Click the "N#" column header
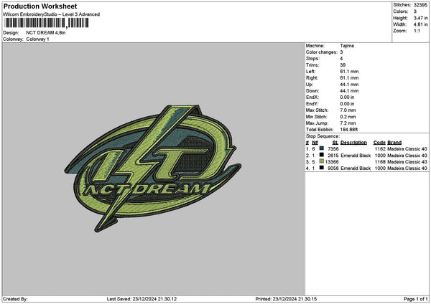The width and height of the screenshot is (431, 304). click(x=315, y=143)
